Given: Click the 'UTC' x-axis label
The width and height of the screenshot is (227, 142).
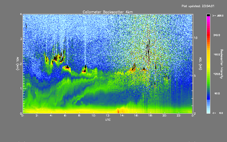Looking at the screenshot, I should [108, 120].
